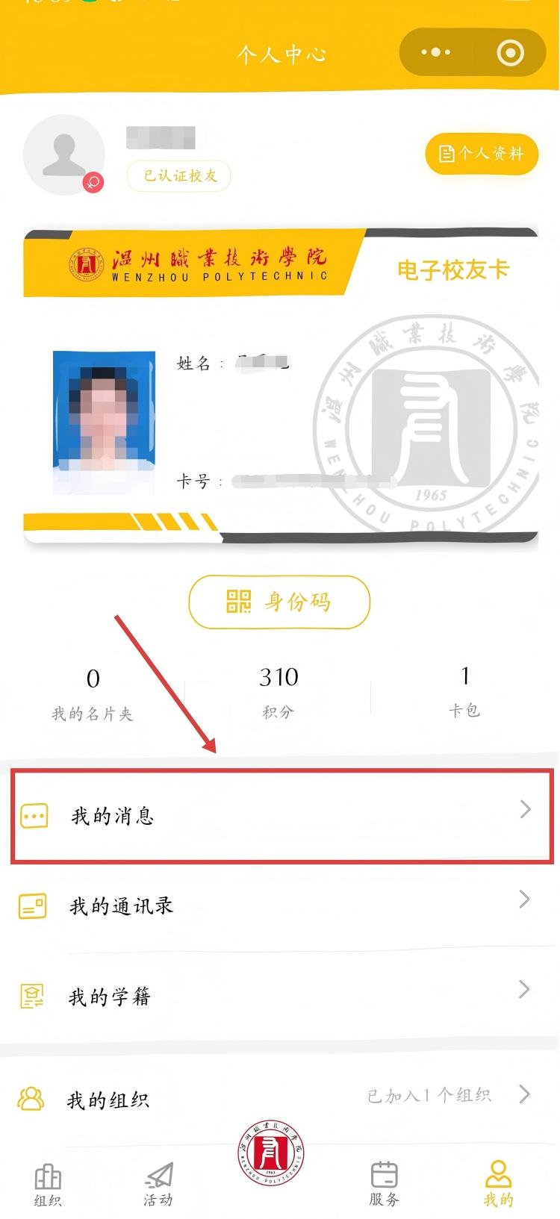560x1219 pixels.
Task: Open 个人资料 profile button
Action: click(x=482, y=154)
